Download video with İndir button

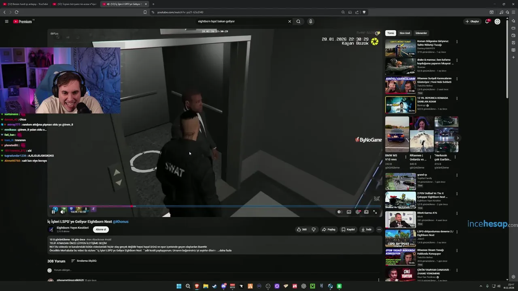click(x=366, y=229)
